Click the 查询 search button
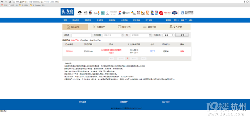Screen dimensions: 250x118 click(182, 35)
